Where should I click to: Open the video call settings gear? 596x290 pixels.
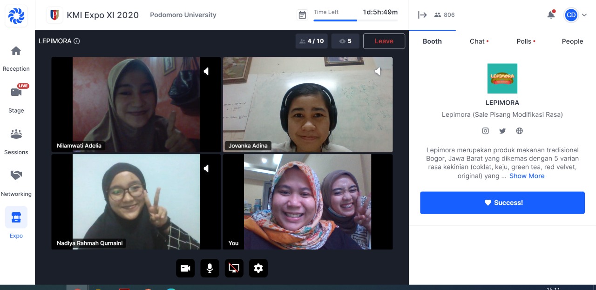[258, 268]
